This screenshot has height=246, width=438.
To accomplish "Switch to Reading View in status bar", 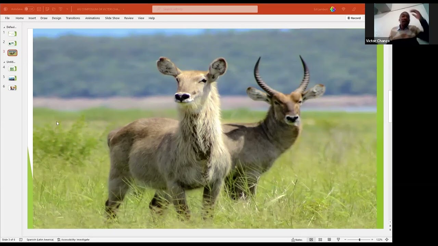I will tap(329, 240).
